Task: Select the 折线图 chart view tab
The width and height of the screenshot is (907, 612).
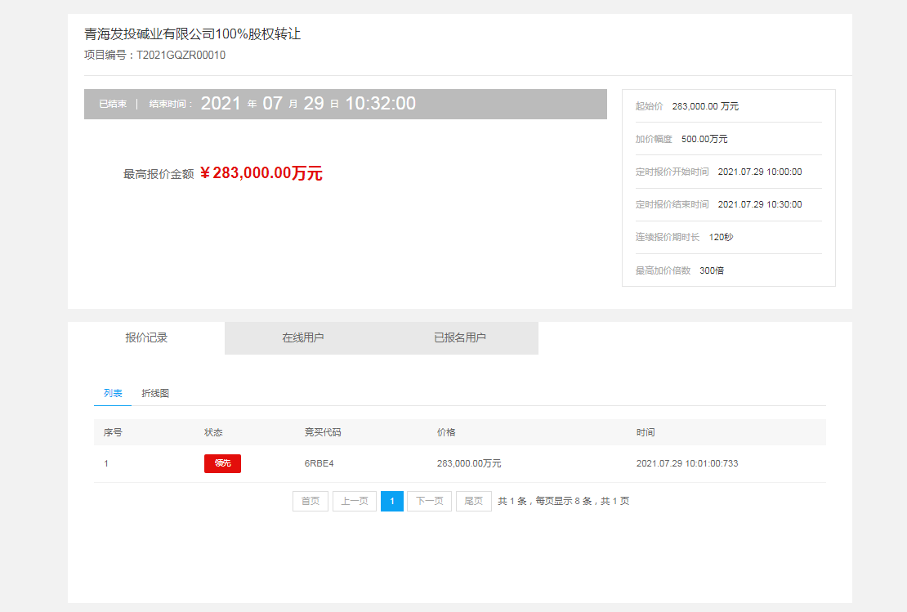Action: [x=155, y=393]
